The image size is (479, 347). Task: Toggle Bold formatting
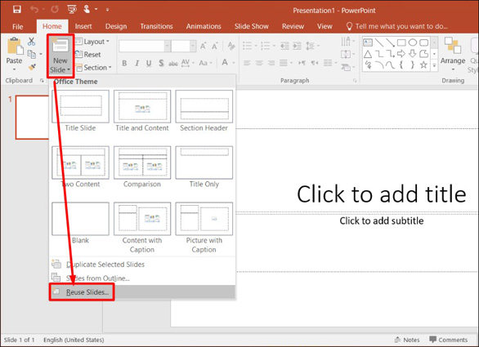(x=124, y=63)
